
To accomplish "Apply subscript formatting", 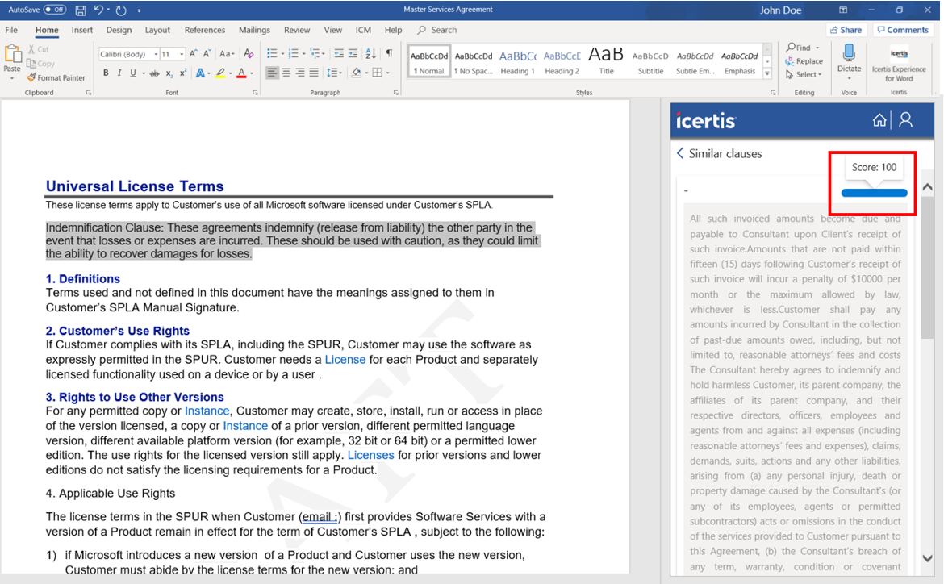I will pyautogui.click(x=169, y=73).
